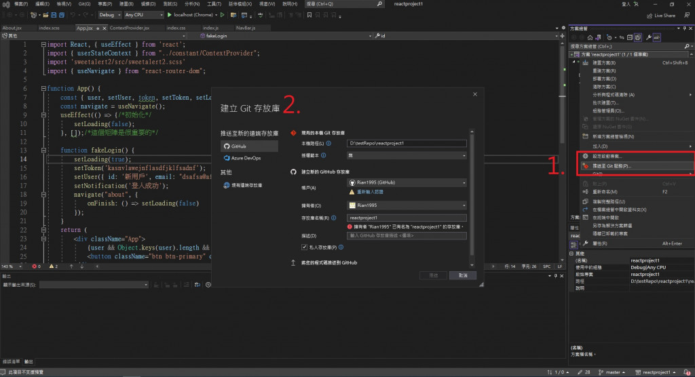Screen dimensions: 695x377
Task: Click info icon beside the local path label
Action: [x=328, y=144]
